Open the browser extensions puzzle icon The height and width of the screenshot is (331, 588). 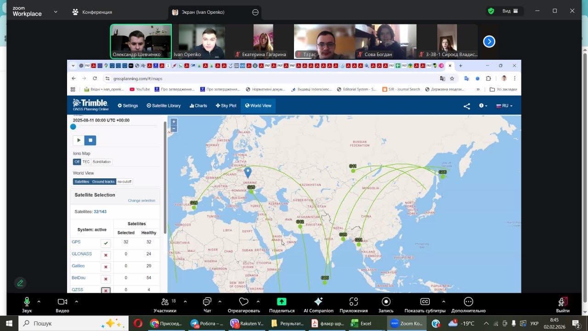[488, 79]
